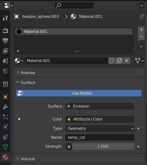Open the Object Data properties tab
This screenshot has height=165, width=147.
point(5,147)
